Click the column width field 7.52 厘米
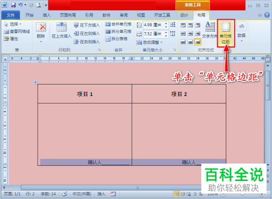 (154, 34)
